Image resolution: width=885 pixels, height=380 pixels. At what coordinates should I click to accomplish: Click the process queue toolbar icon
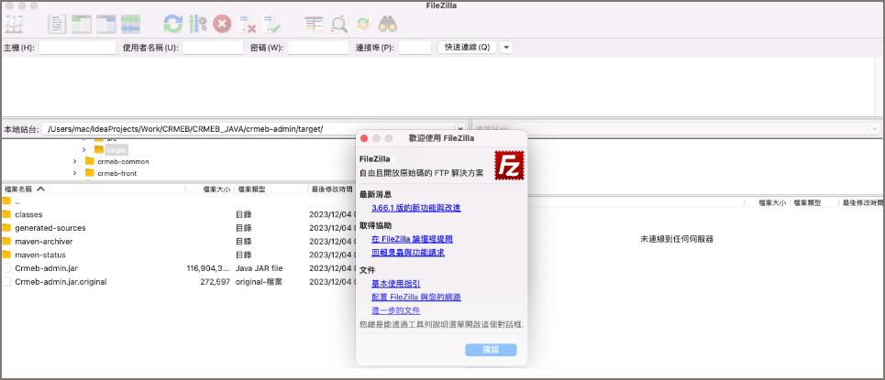(x=197, y=23)
